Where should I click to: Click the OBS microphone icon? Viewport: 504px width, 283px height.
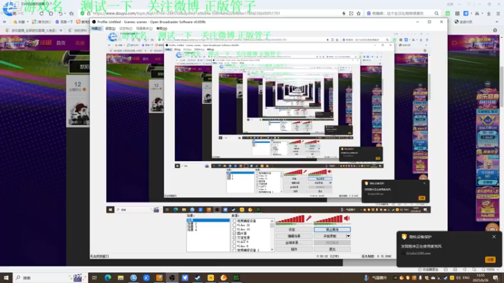tap(309, 218)
